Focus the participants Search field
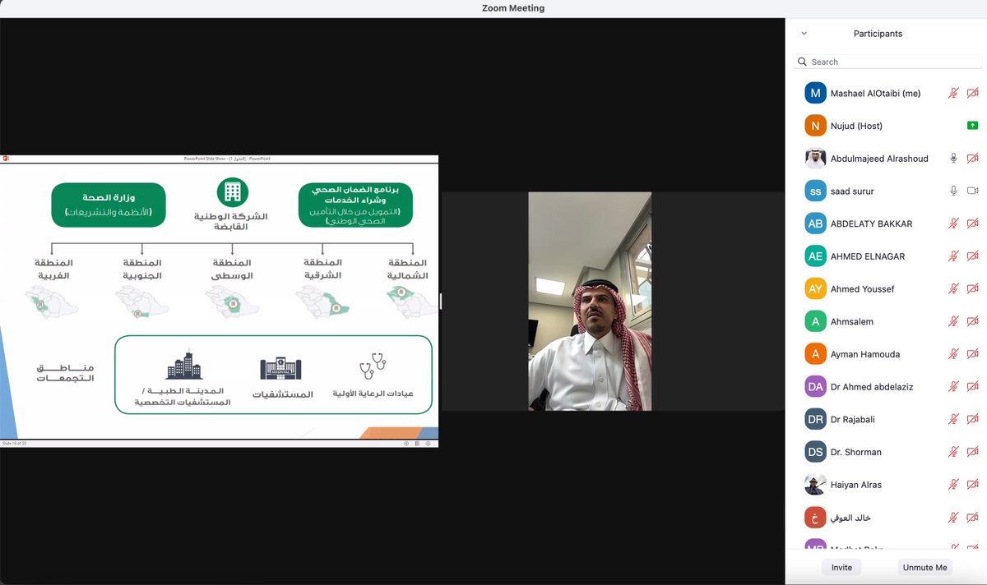987x585 pixels. (887, 62)
